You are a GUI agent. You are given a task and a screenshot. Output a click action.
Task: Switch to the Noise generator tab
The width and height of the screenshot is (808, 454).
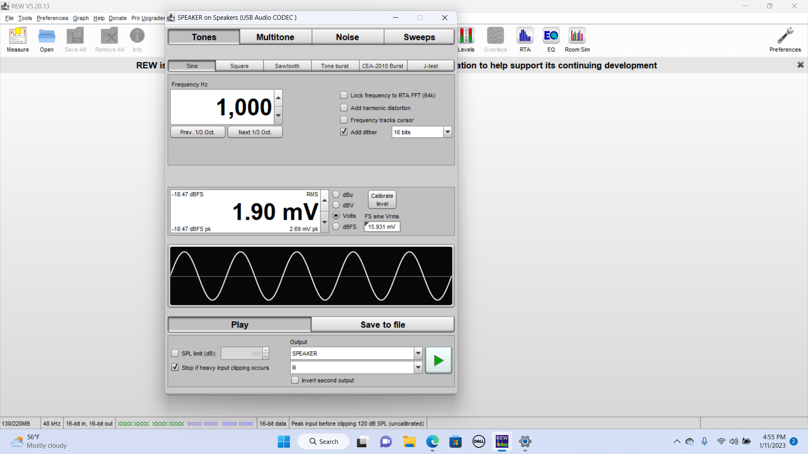(x=347, y=37)
